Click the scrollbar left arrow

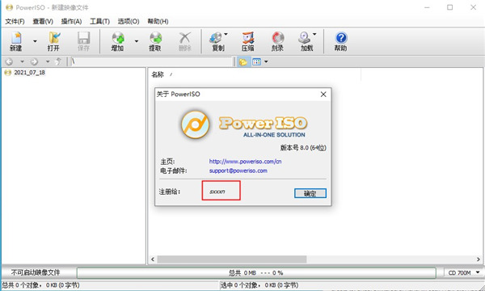(x=153, y=259)
